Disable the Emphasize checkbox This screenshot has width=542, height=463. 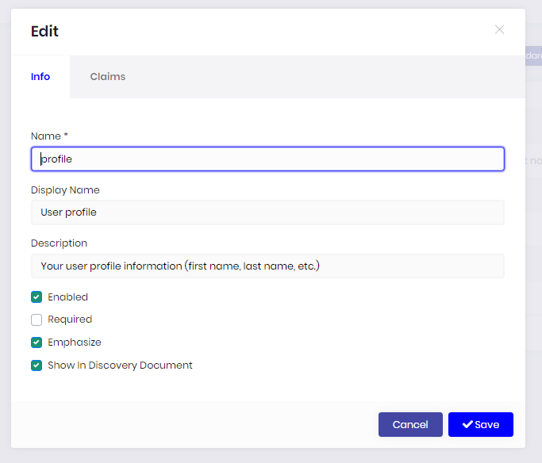coord(37,342)
